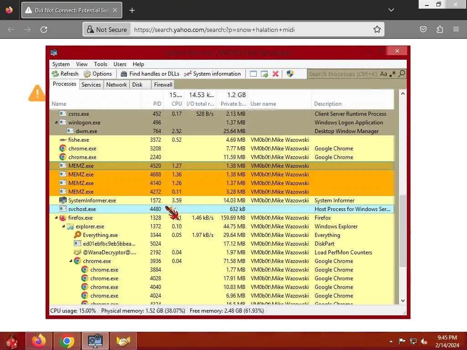Click Find handles or DLLs

coord(150,74)
